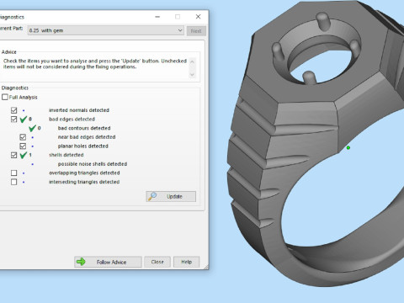
Task: Click the Advice instruction text
Action: click(x=95, y=64)
